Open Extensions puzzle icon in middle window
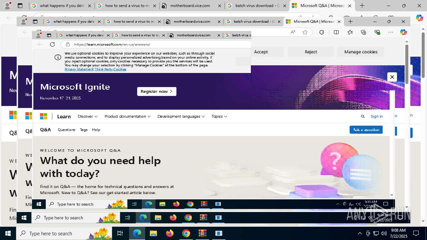The height and width of the screenshot is (240, 427). pyautogui.click(x=321, y=32)
